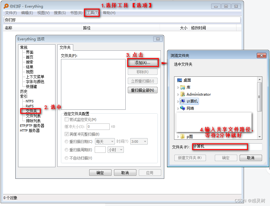Click the 应用 button

tap(150, 172)
